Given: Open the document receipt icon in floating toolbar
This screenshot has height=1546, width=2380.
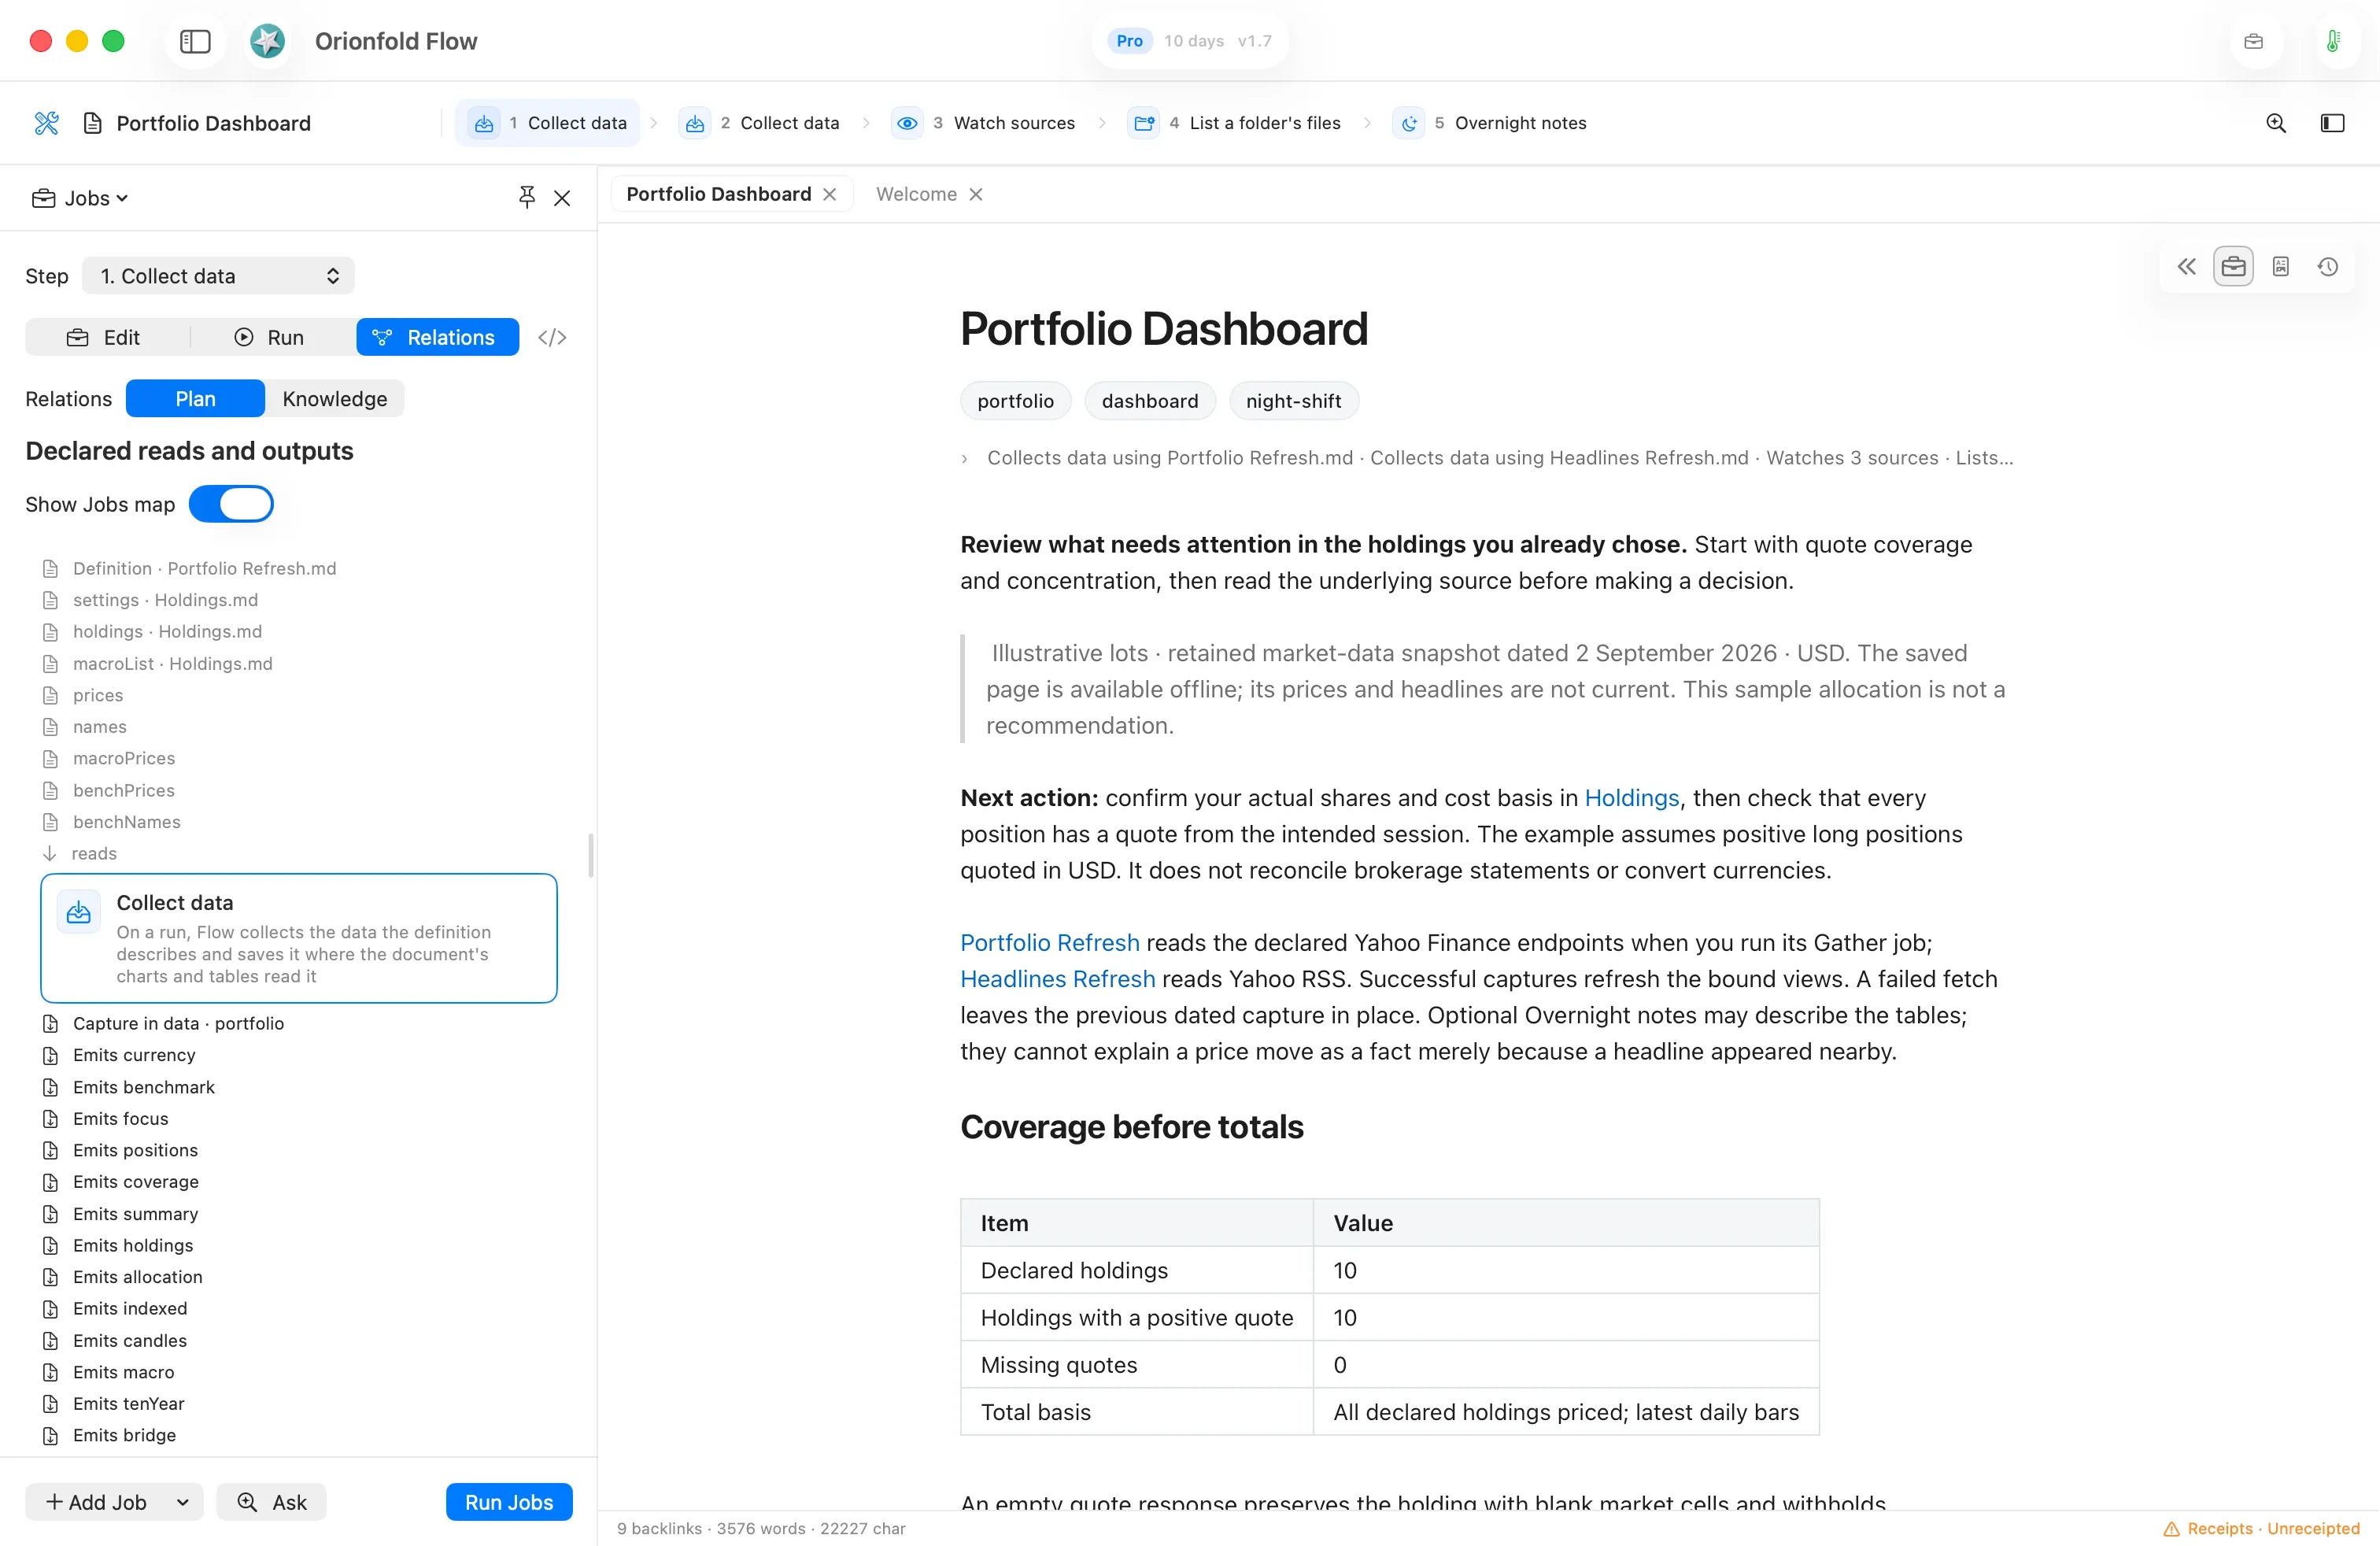Looking at the screenshot, I should [x=2280, y=267].
